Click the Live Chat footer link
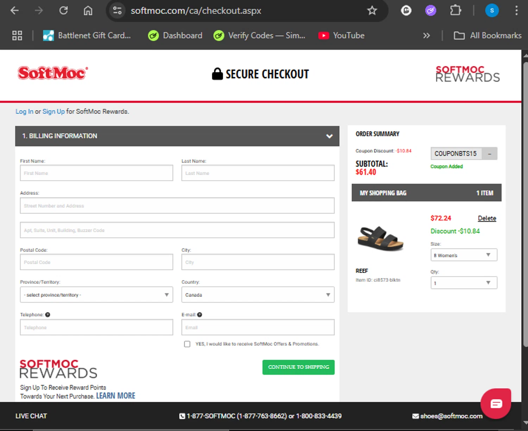 click(31, 416)
